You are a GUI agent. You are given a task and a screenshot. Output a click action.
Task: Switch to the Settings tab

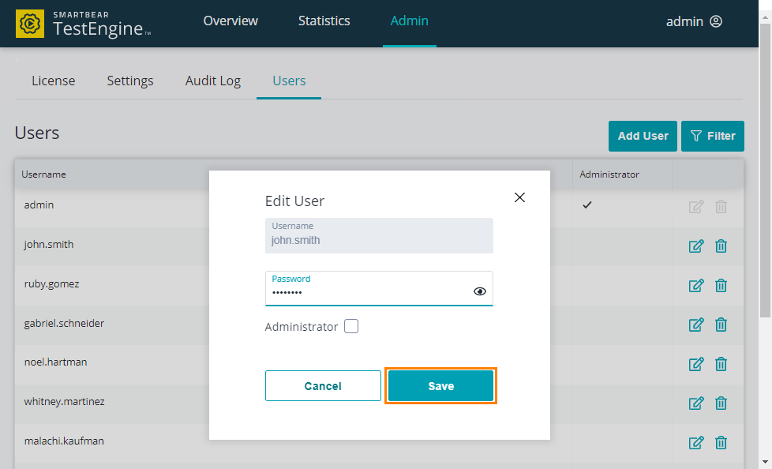(130, 81)
